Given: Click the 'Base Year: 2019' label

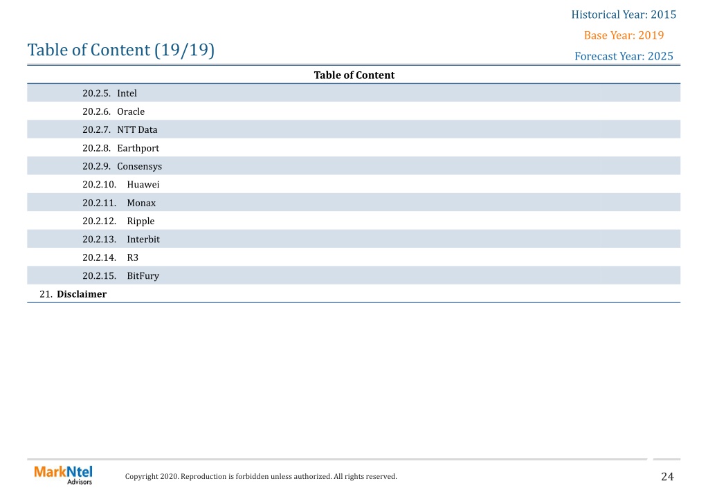Looking at the screenshot, I should click(624, 35).
